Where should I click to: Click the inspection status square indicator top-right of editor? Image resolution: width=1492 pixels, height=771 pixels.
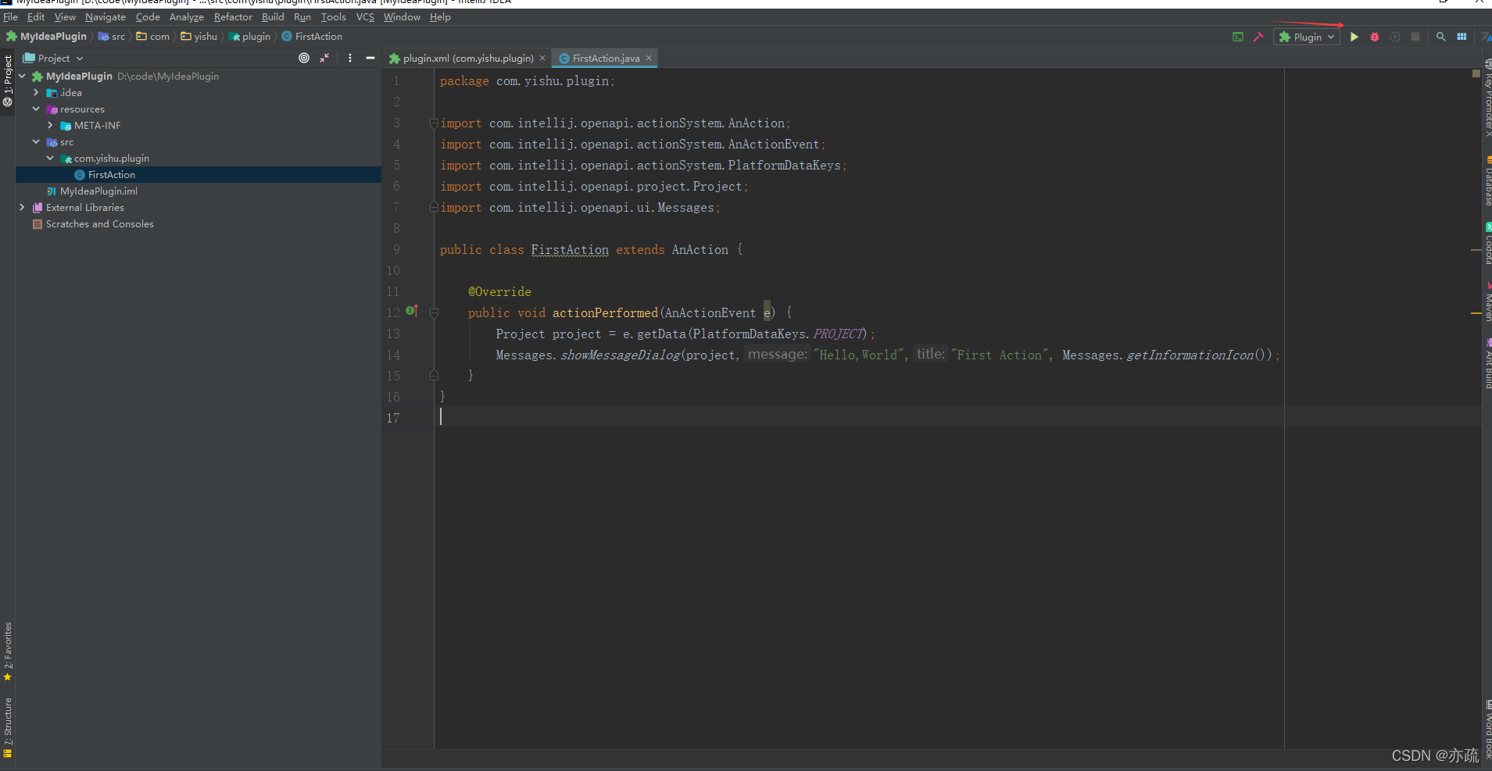pos(1476,73)
